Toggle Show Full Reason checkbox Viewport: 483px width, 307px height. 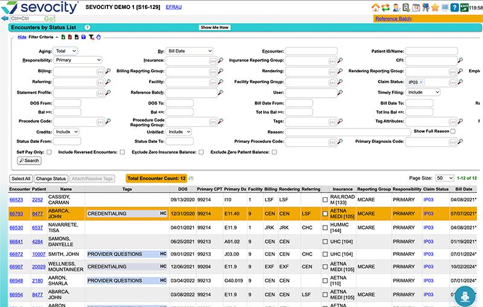coord(453,131)
